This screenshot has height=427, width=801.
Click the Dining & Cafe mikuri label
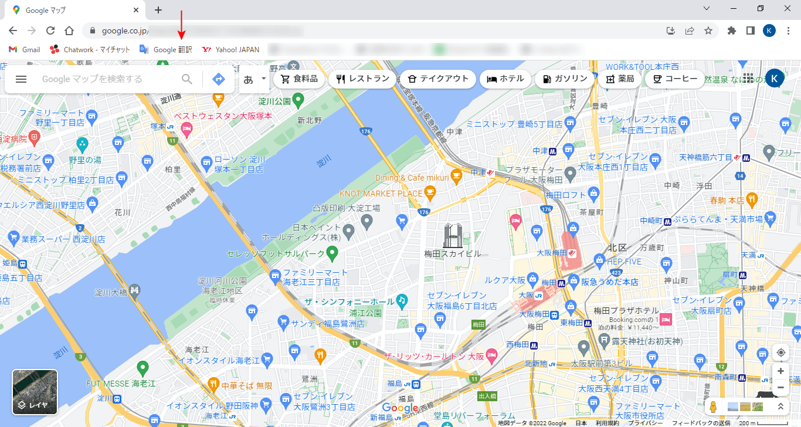pos(412,177)
